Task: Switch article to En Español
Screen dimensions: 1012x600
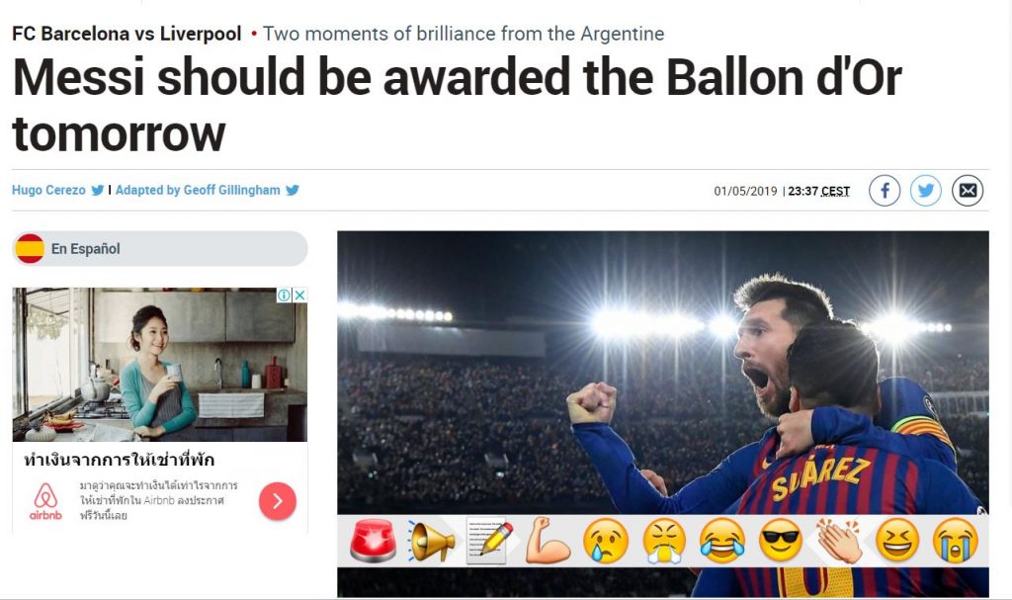Action: click(x=160, y=249)
